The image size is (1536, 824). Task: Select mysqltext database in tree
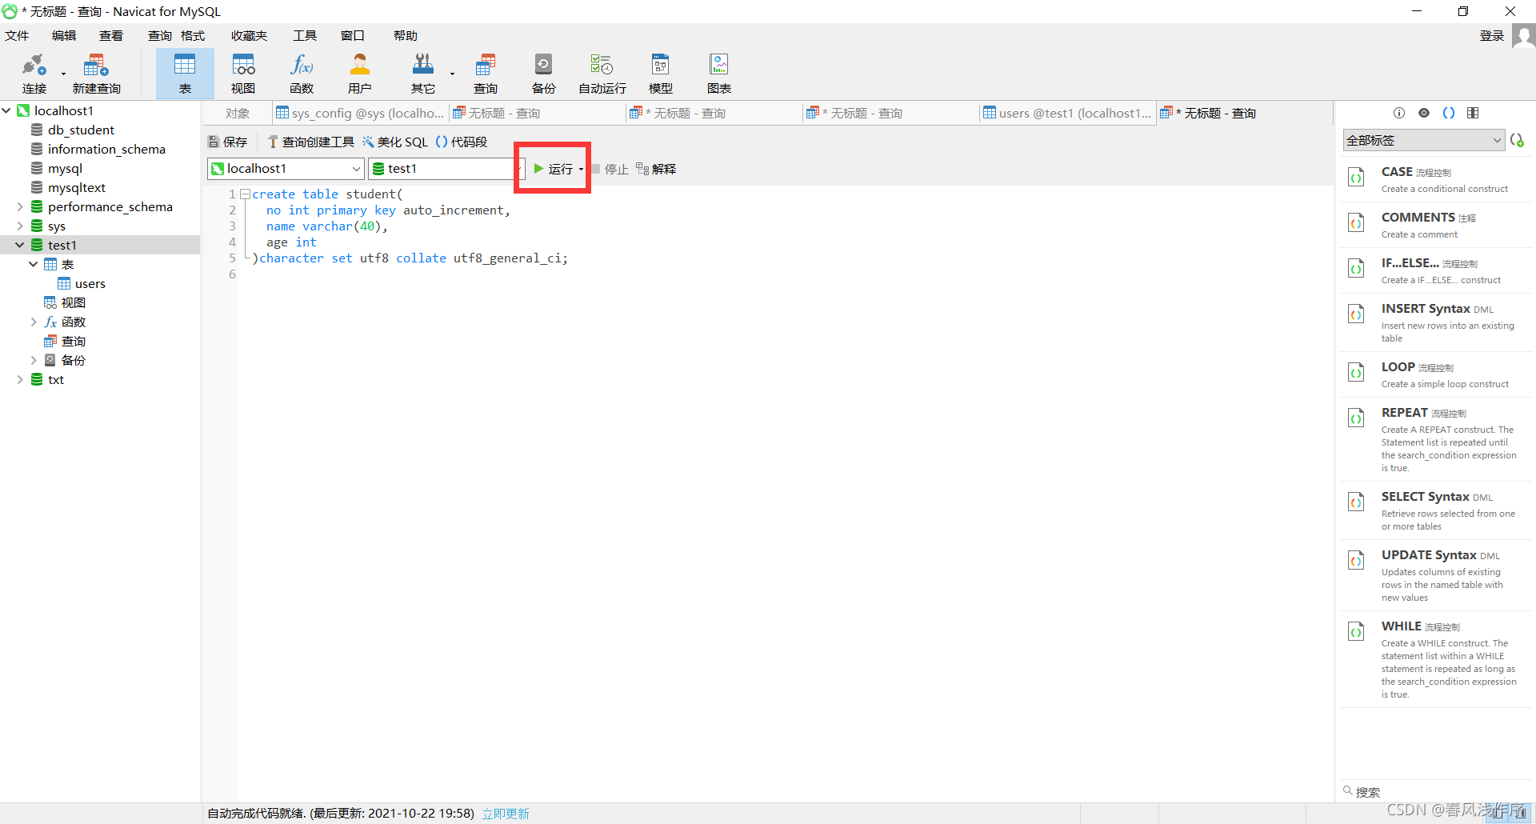point(77,187)
